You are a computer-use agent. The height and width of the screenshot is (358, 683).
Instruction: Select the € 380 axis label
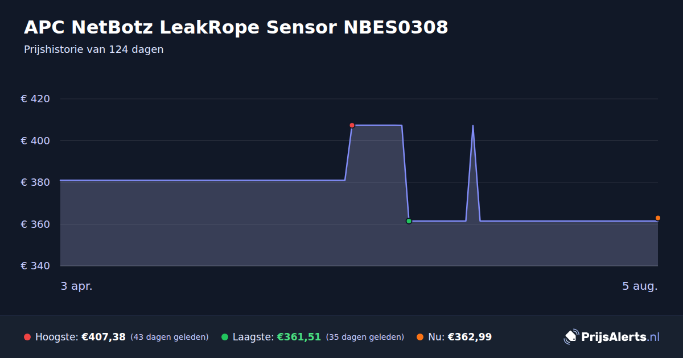coord(35,182)
